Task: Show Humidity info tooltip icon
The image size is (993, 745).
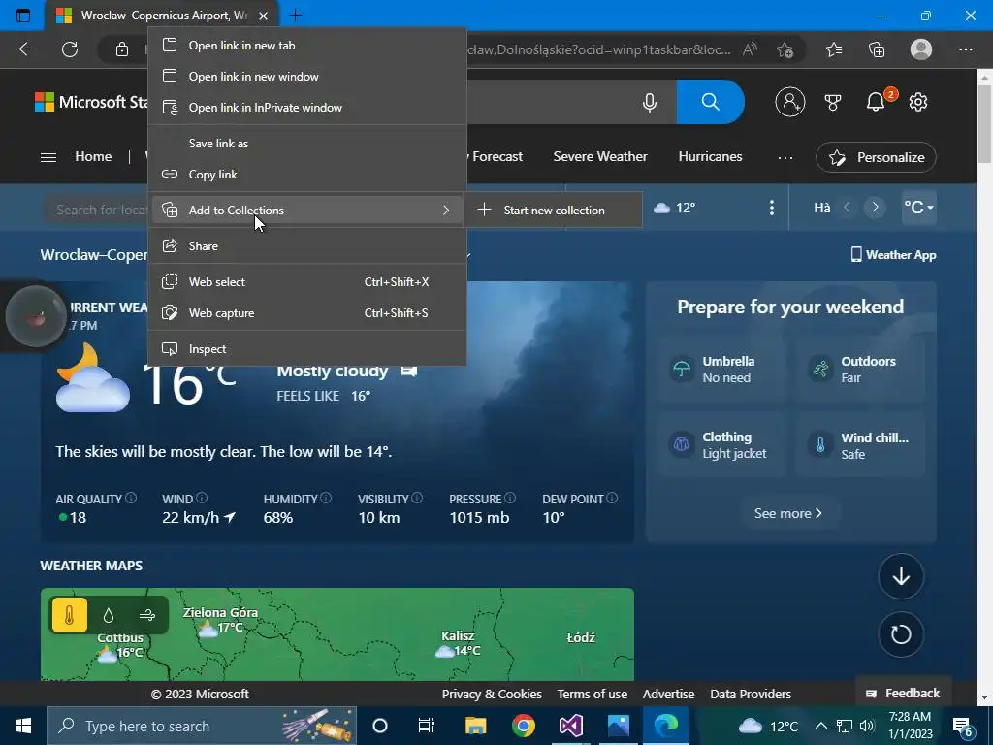Action: 326,498
